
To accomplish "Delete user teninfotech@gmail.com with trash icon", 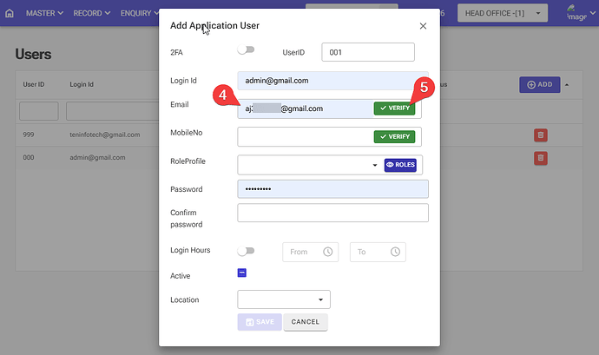I will point(540,135).
